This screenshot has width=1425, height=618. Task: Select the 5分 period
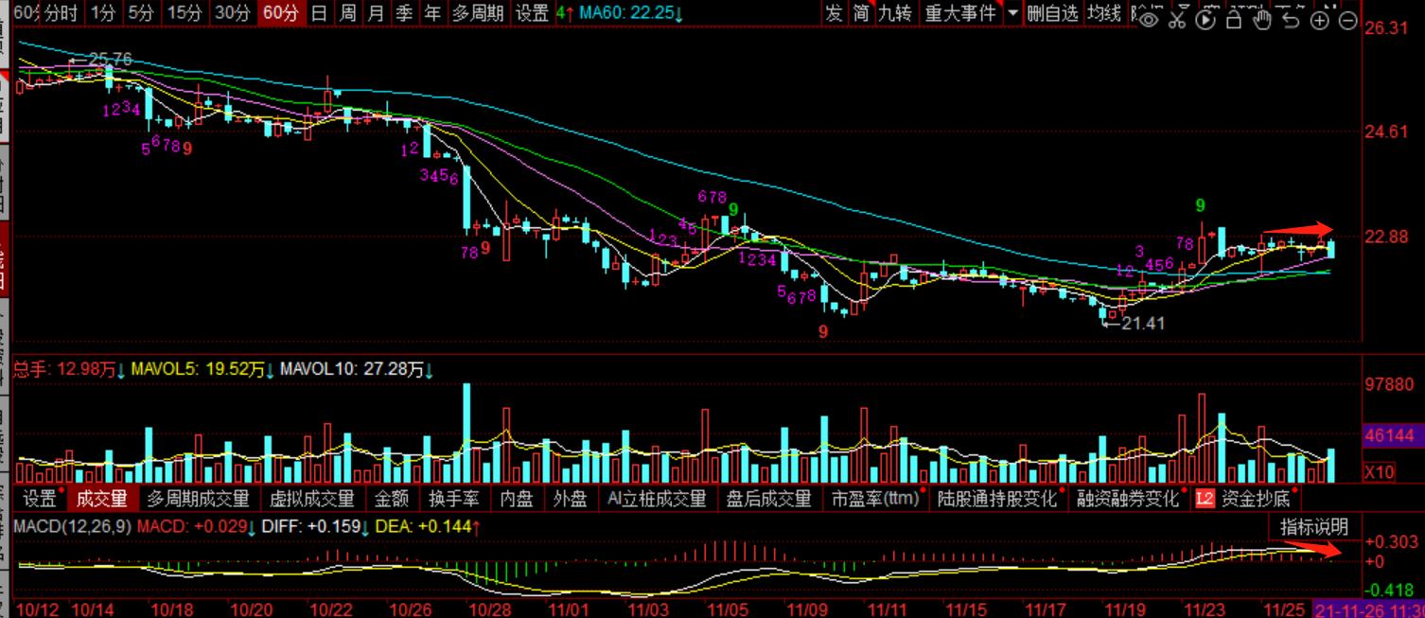tap(140, 13)
